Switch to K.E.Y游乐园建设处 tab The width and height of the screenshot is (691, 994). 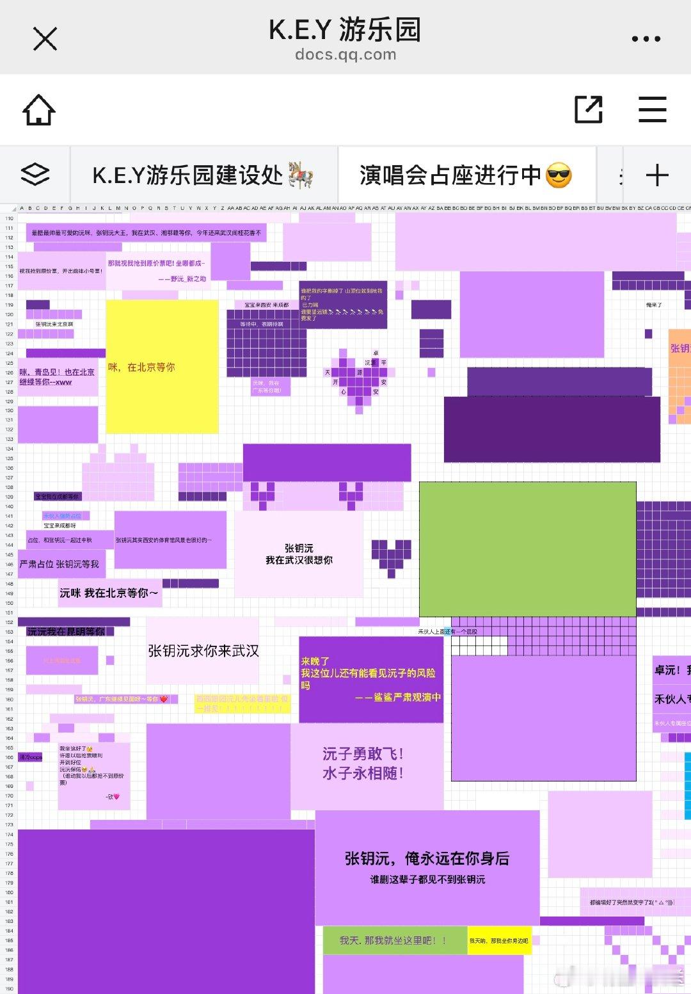click(x=203, y=175)
